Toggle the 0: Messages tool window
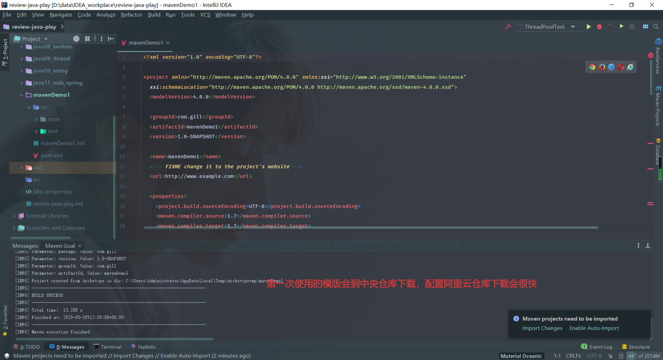Screen dimensions: 663x360 (x=67, y=347)
